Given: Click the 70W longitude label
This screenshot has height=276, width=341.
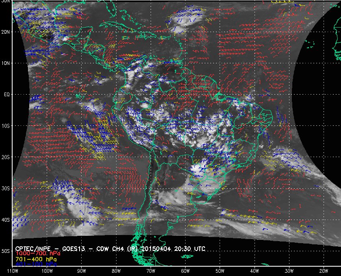Looking at the screenshot, I should pos(151,271).
